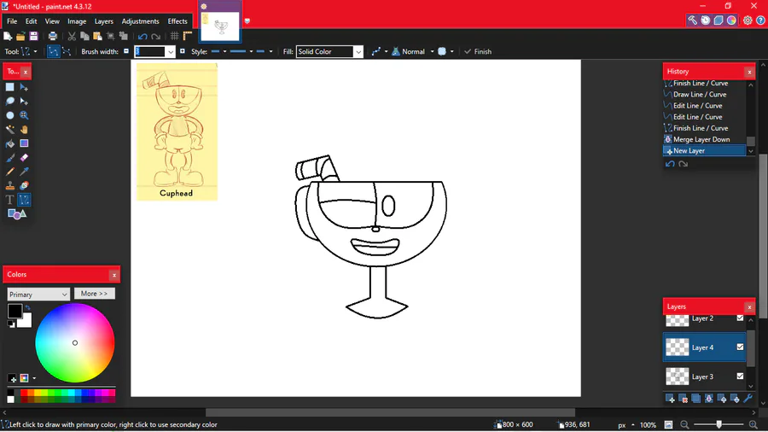Screen dimensions: 768x432
Task: Toggle the Colors window button top-right
Action: coord(731,20)
